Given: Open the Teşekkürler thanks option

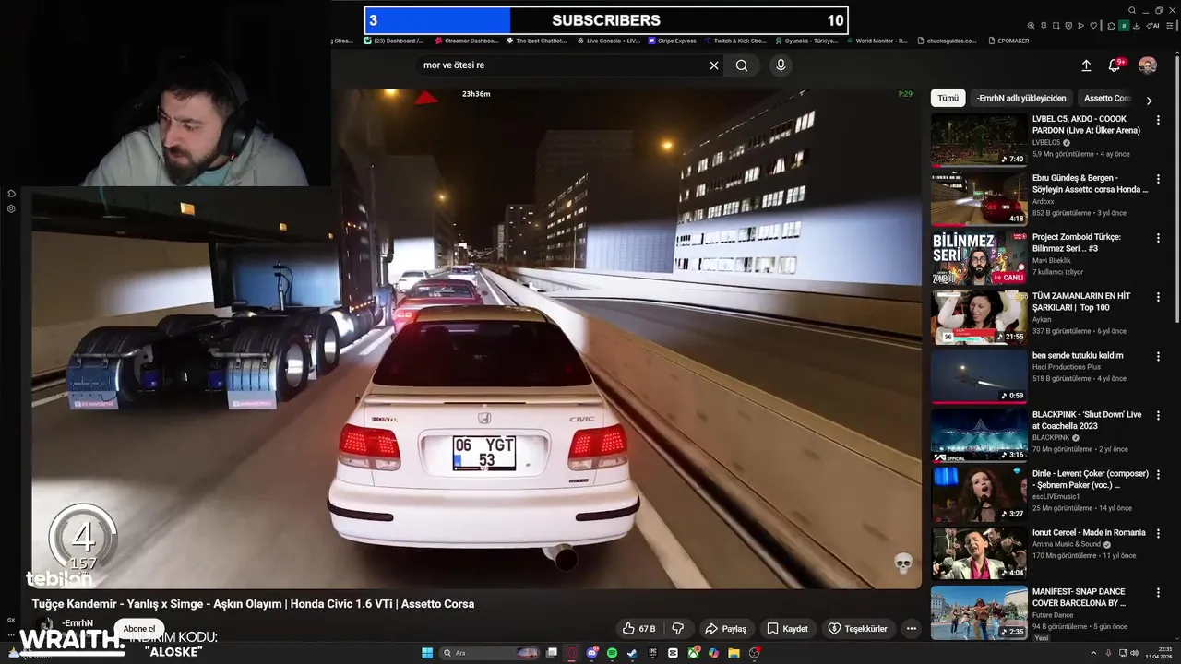Looking at the screenshot, I should tap(857, 629).
